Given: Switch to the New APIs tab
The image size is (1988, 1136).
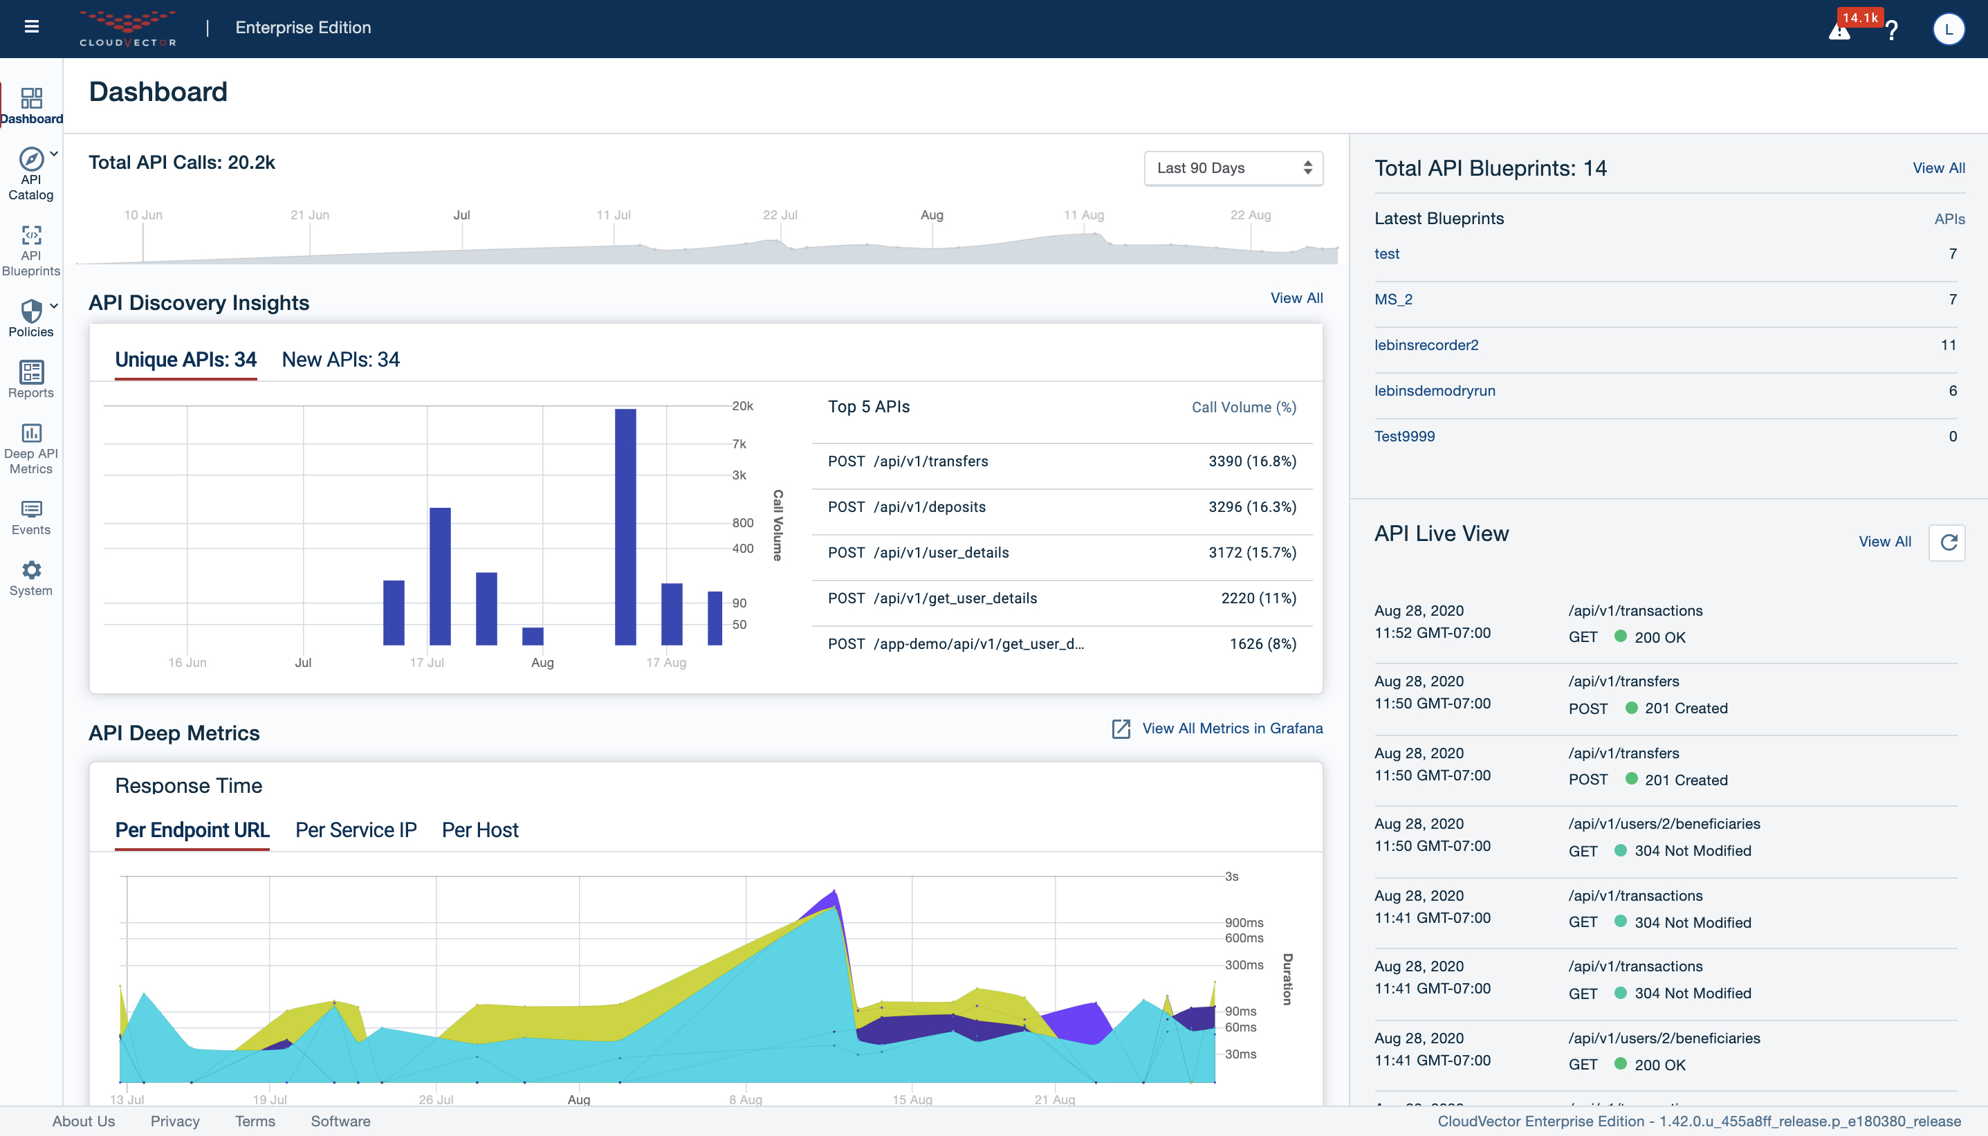Looking at the screenshot, I should [340, 360].
